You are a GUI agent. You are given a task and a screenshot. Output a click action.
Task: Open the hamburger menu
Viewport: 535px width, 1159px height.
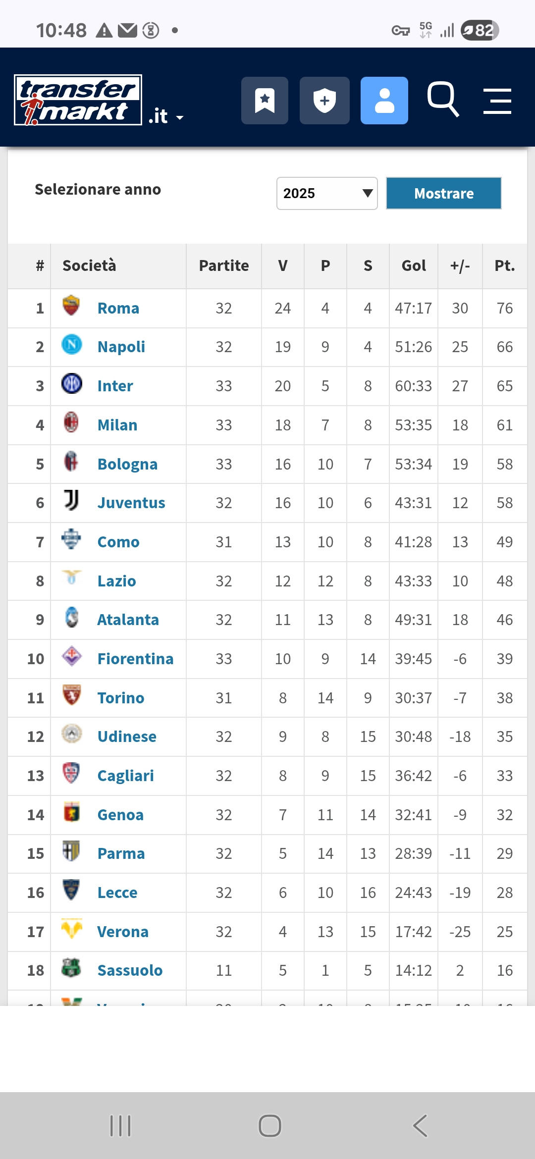(497, 101)
